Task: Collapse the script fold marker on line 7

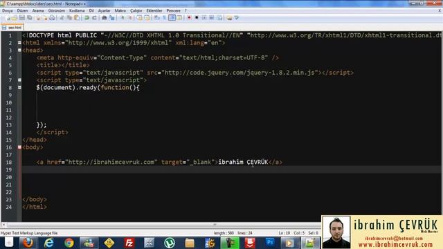Action: pyautogui.click(x=19, y=80)
